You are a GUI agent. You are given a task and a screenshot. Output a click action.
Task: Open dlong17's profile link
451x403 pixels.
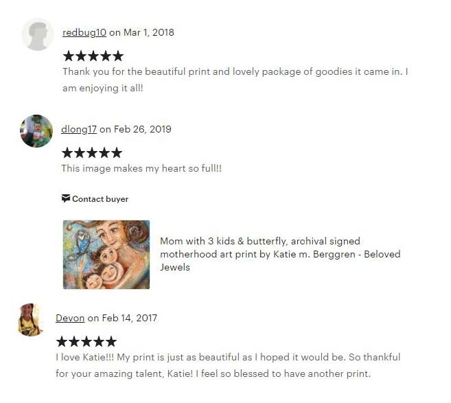(x=79, y=129)
